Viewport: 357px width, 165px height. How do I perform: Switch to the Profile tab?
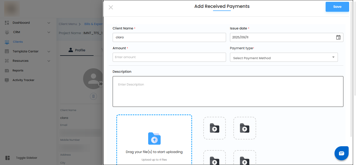77,50
